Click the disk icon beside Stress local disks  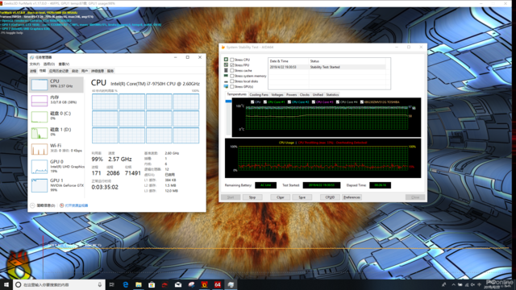click(226, 81)
